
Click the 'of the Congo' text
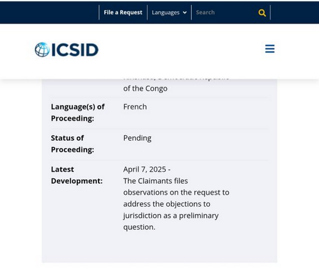click(145, 89)
